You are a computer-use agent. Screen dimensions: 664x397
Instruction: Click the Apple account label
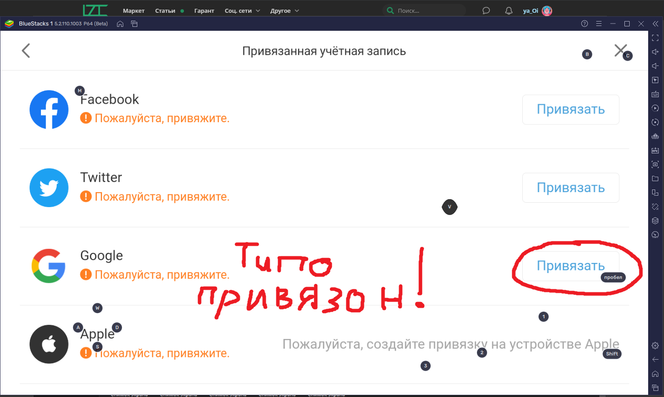[97, 334]
